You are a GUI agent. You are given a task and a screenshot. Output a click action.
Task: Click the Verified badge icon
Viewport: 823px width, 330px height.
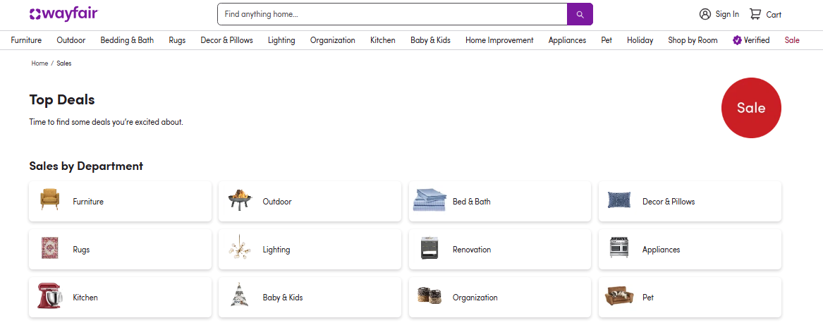[737, 40]
